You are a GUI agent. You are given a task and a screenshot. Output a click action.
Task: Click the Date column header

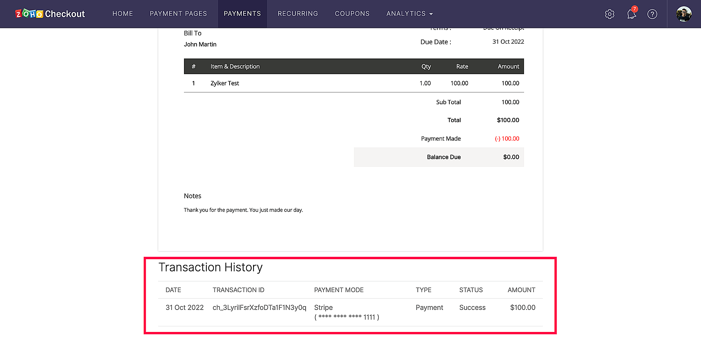173,290
